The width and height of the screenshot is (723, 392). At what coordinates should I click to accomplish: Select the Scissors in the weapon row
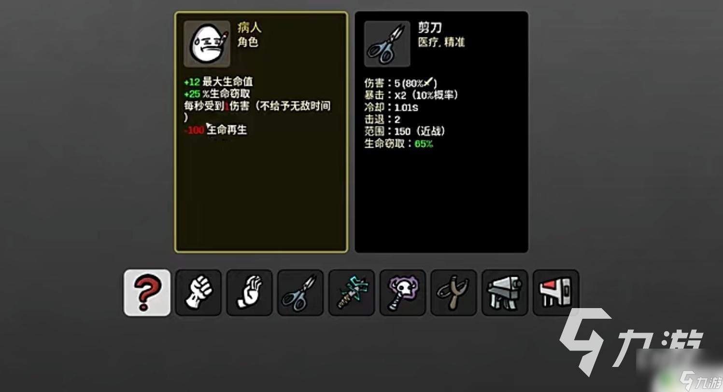(x=300, y=293)
